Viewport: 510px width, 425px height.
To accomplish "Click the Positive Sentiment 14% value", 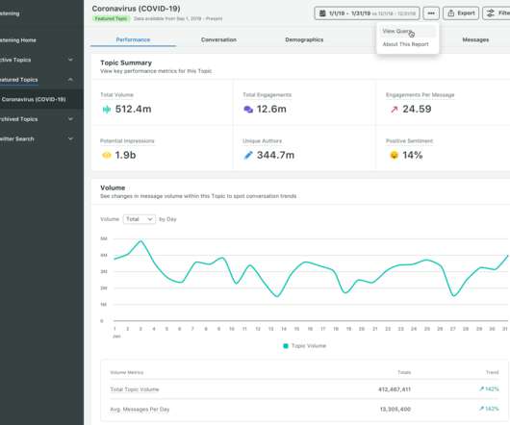I will (x=413, y=156).
